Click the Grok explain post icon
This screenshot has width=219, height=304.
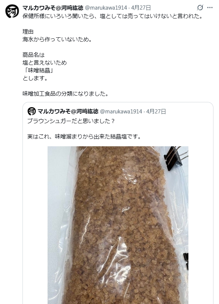click(x=200, y=8)
